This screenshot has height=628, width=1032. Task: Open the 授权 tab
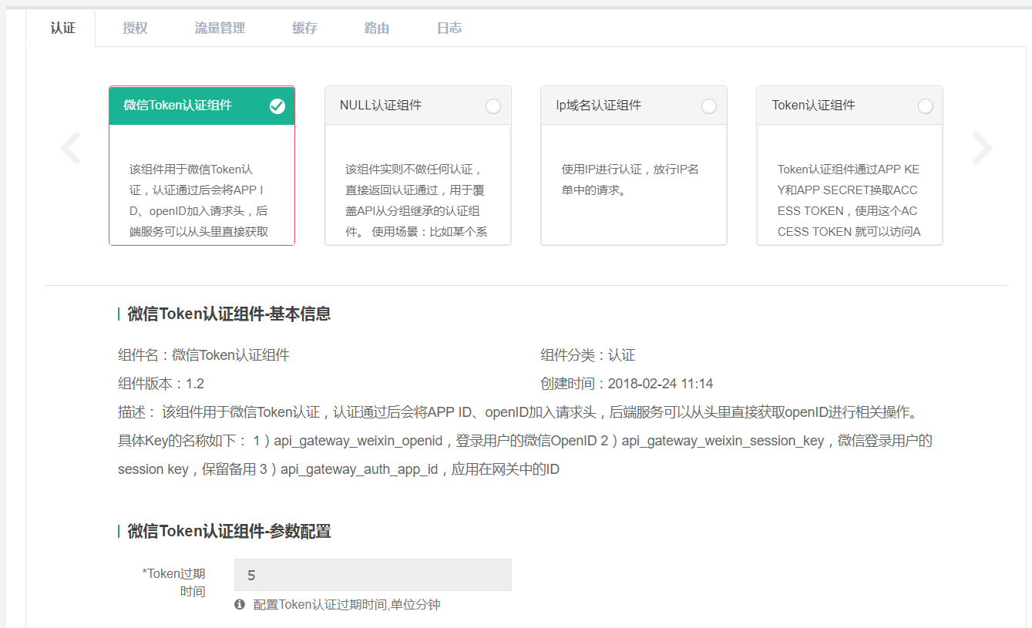coord(135,29)
